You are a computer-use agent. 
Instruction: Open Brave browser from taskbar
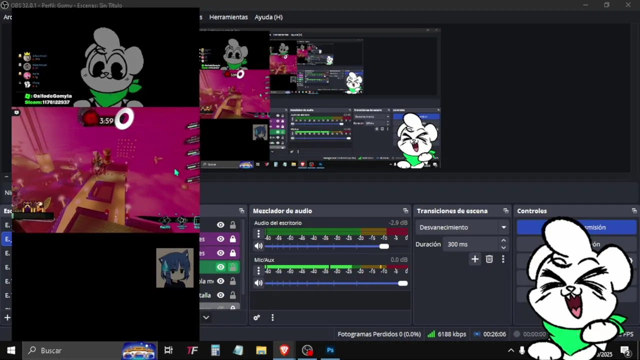coord(284,350)
